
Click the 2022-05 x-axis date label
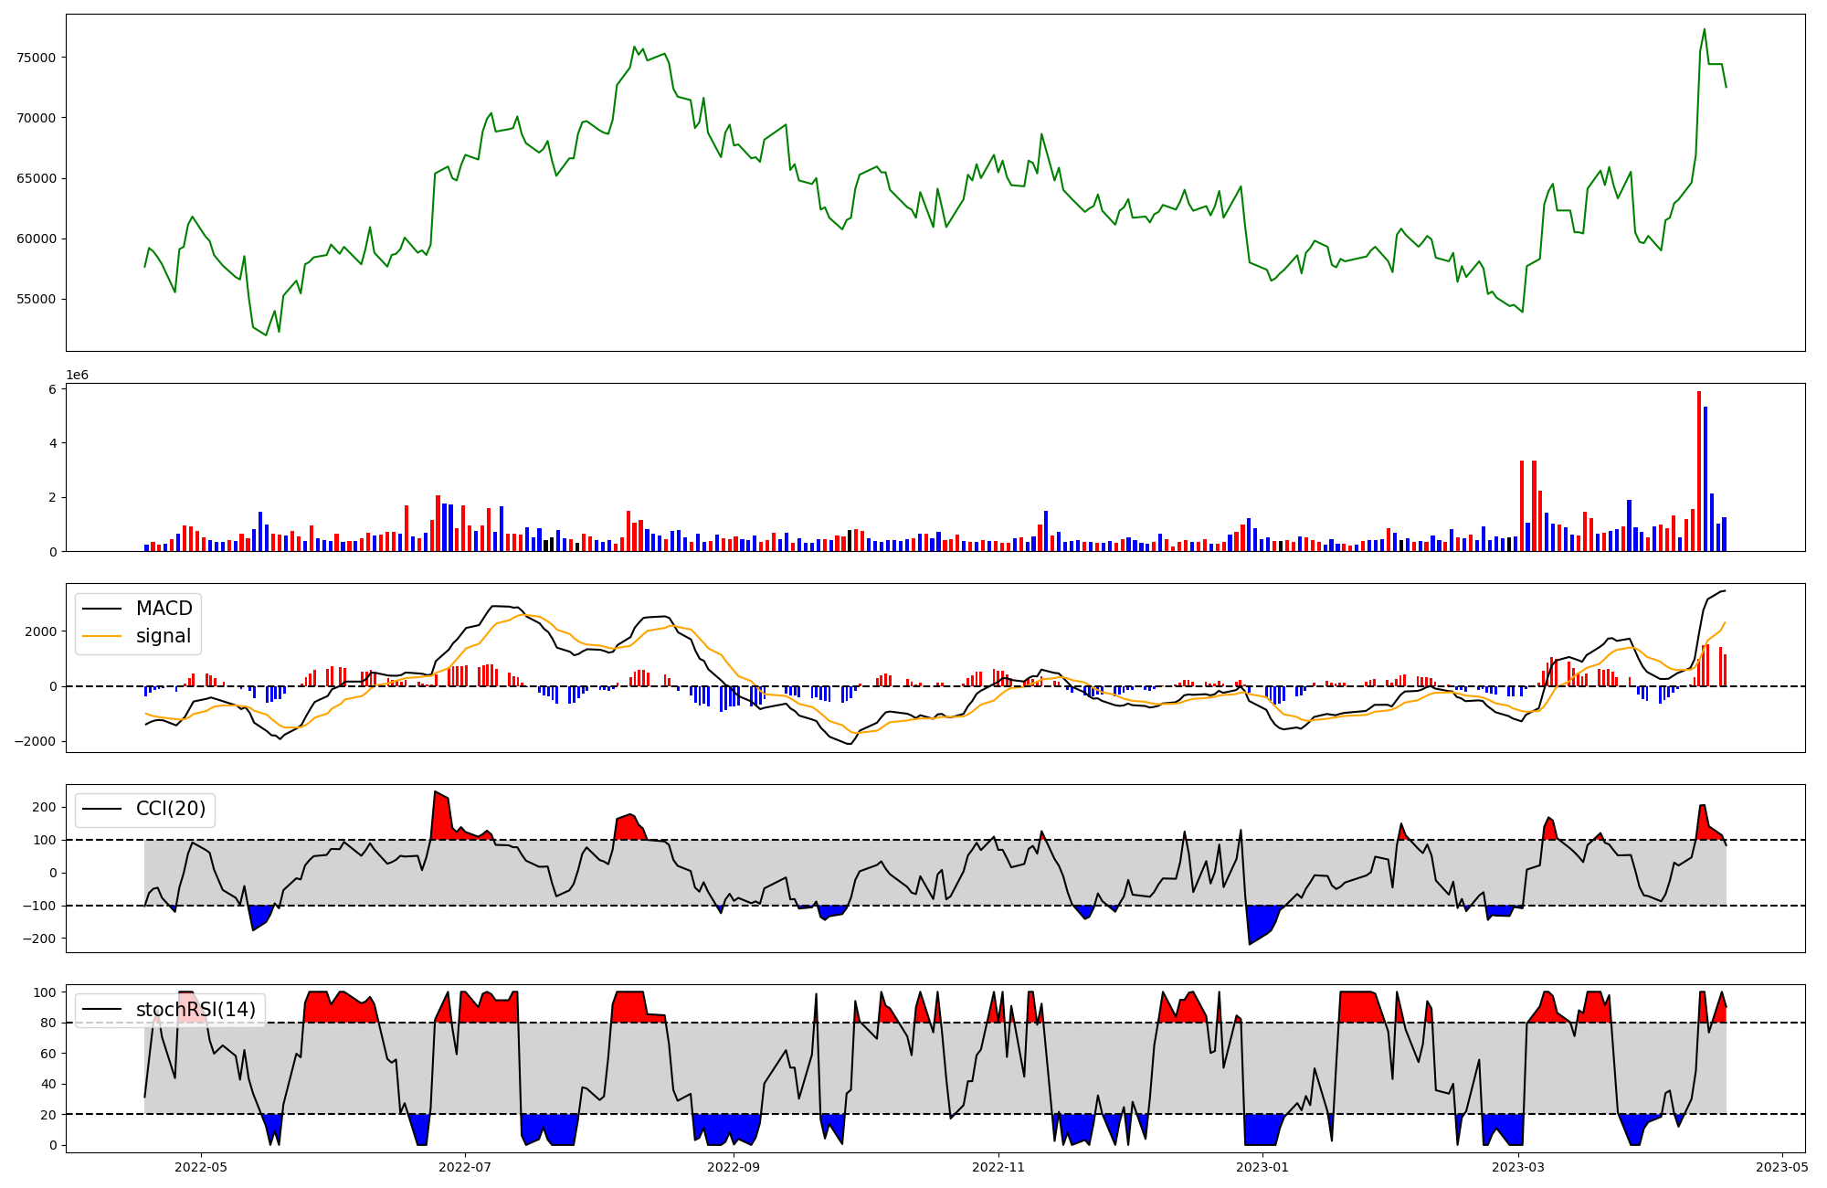pyautogui.click(x=200, y=1167)
